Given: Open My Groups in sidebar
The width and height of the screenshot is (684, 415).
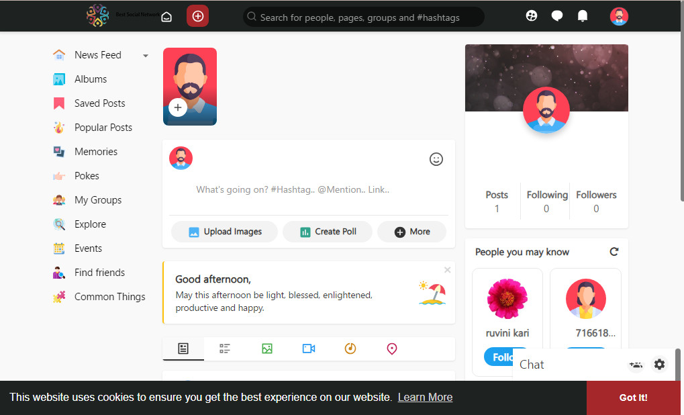Looking at the screenshot, I should click(98, 200).
